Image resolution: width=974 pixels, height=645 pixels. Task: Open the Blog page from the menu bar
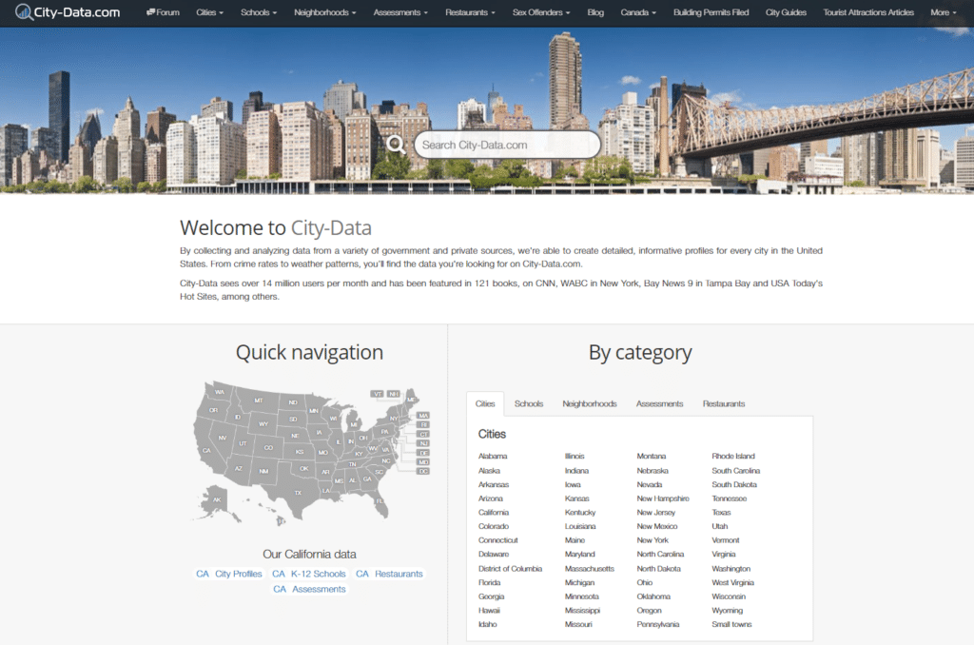pyautogui.click(x=594, y=12)
